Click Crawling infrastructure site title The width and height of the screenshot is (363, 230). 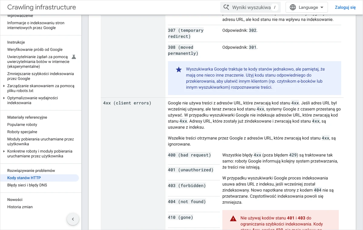[41, 7]
